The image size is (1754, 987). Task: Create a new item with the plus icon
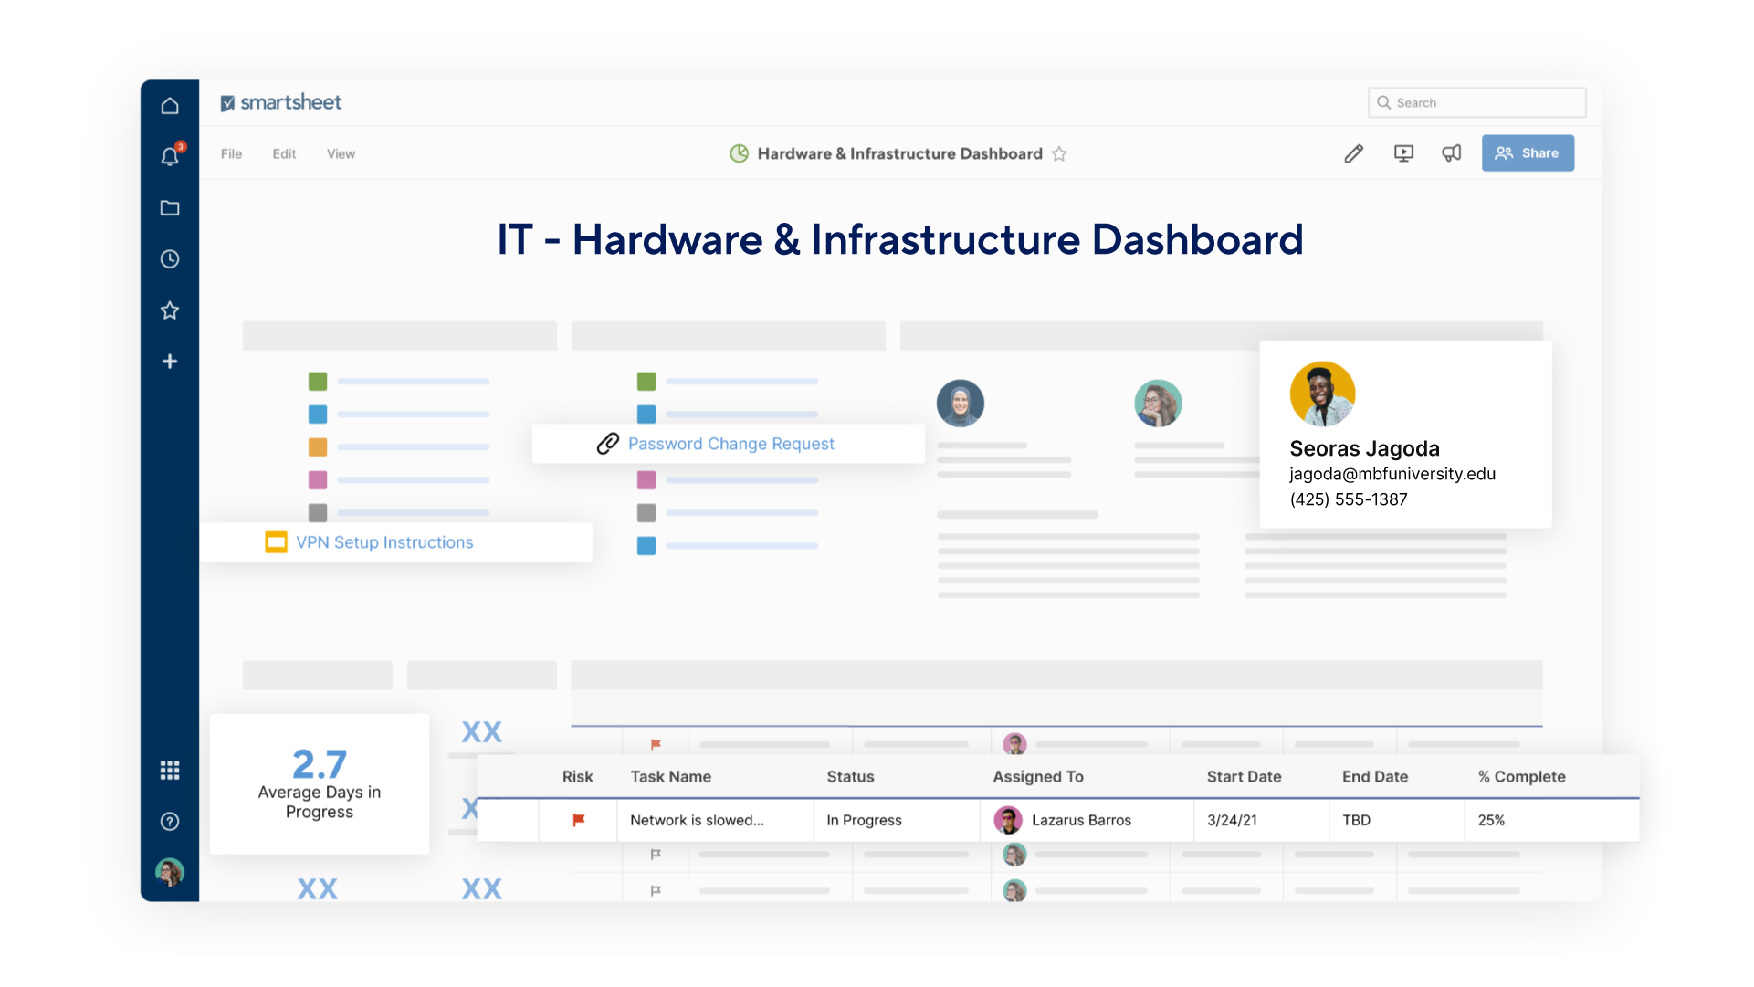tap(170, 361)
